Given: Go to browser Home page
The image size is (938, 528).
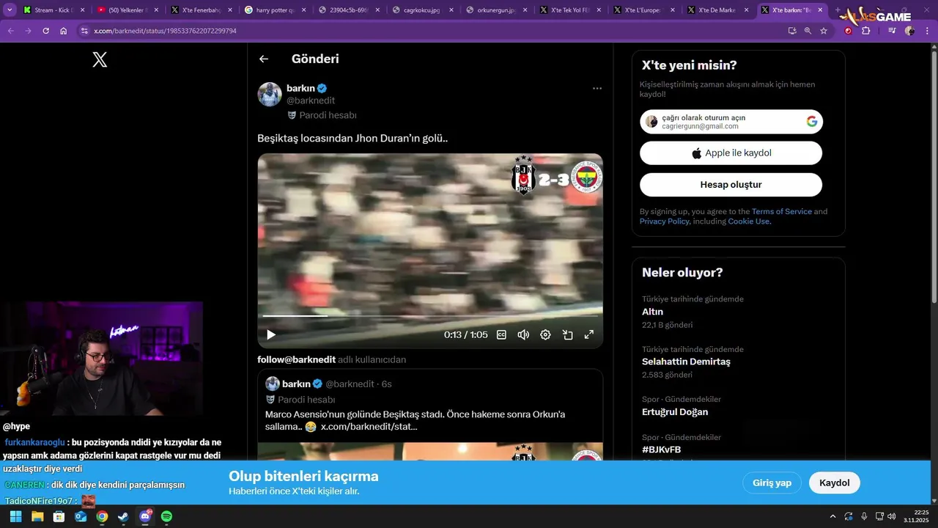Looking at the screenshot, I should point(64,31).
